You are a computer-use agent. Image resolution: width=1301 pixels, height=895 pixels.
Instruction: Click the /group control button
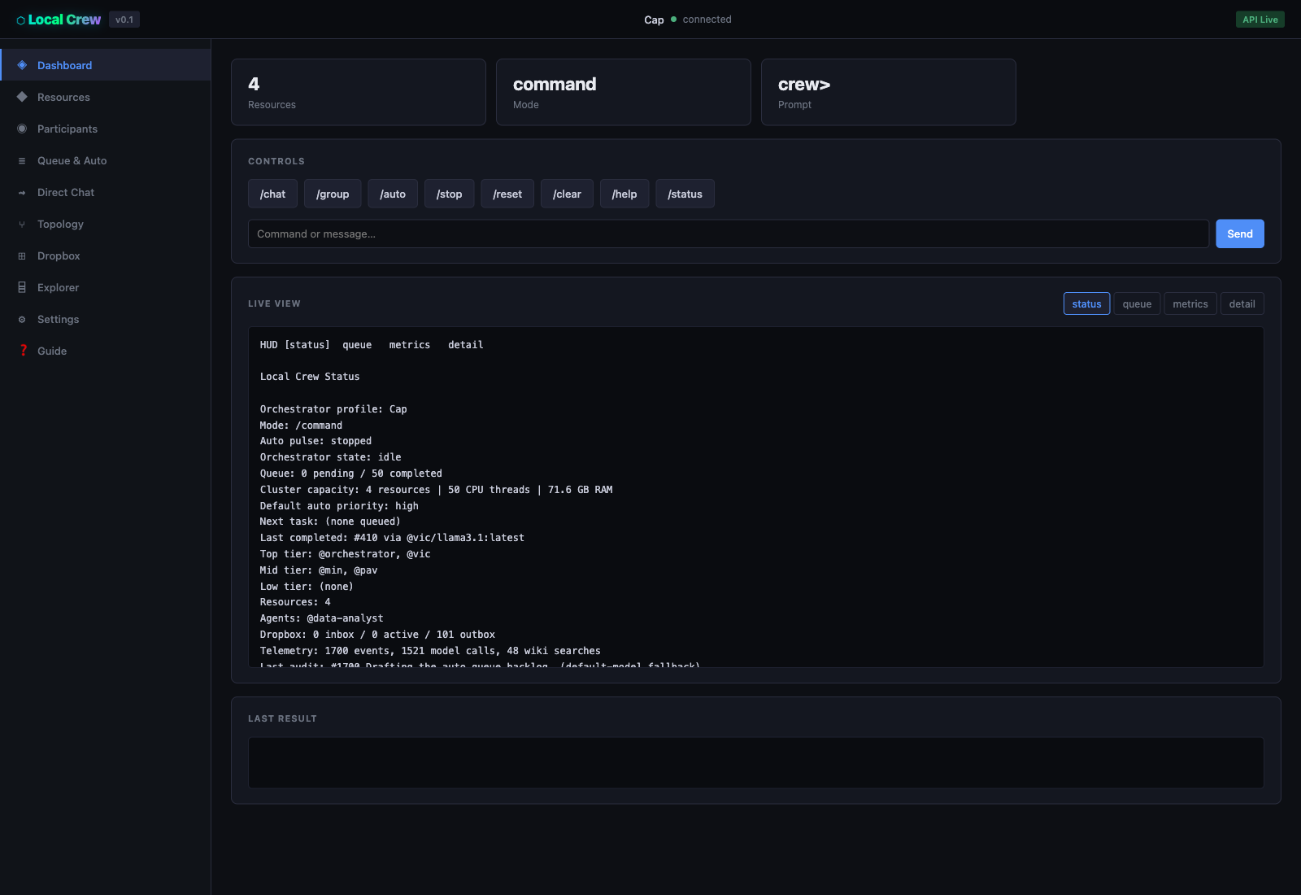click(333, 194)
